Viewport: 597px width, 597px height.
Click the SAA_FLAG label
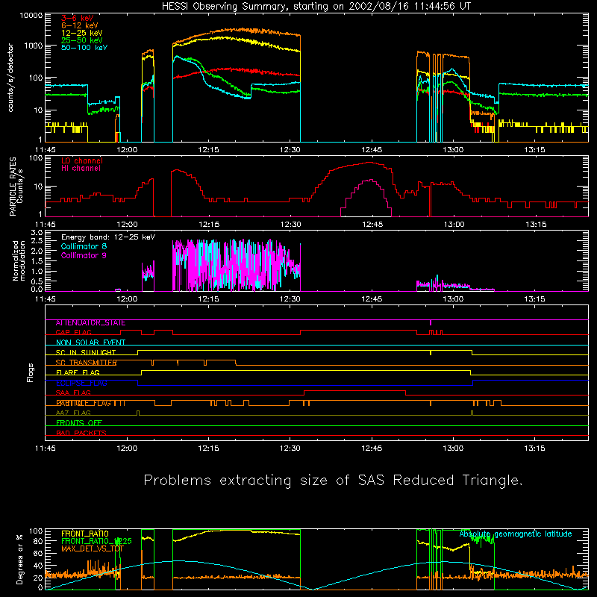[x=73, y=393]
